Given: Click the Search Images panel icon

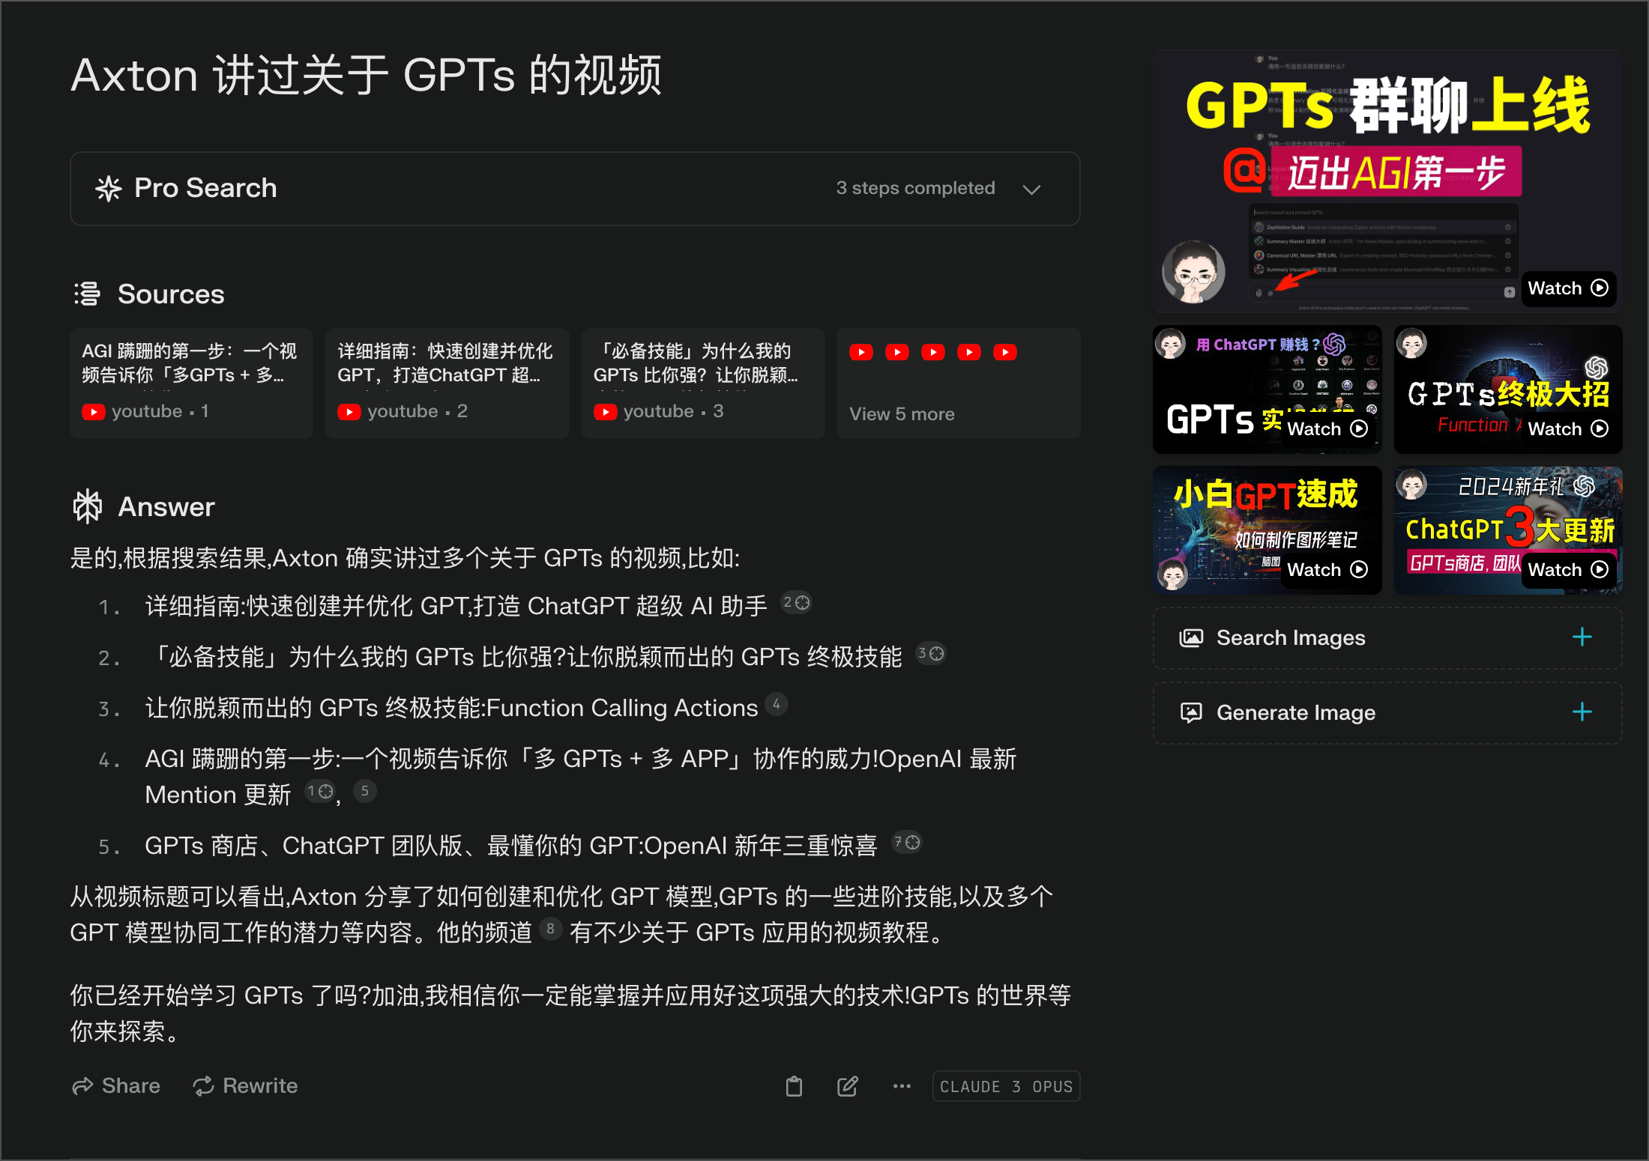Looking at the screenshot, I should pos(1192,637).
